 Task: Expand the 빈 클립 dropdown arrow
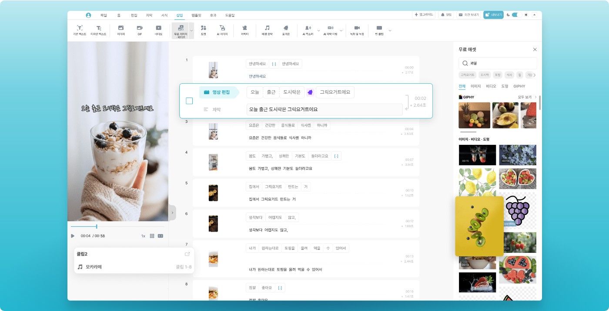coord(390,31)
